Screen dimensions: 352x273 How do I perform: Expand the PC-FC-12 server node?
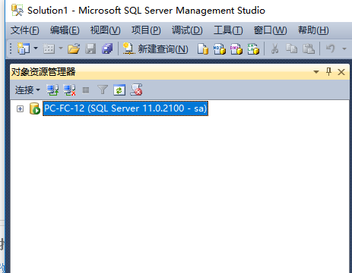pyautogui.click(x=20, y=108)
